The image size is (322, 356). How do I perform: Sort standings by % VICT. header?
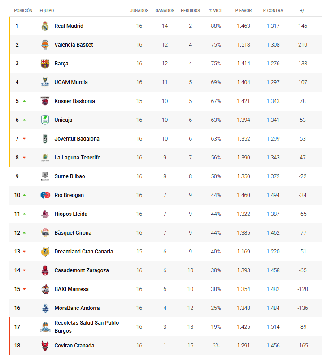pyautogui.click(x=216, y=10)
